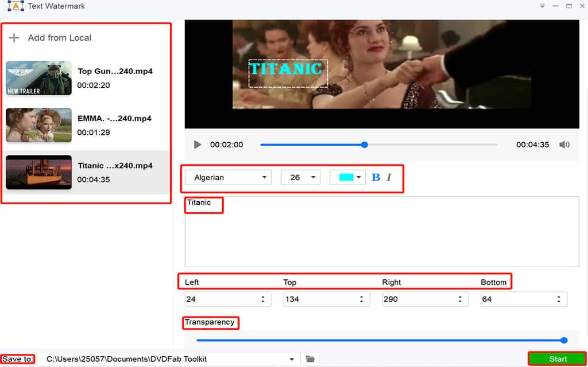
Task: Select the Top Gun video thumbnail
Action: pyautogui.click(x=38, y=78)
